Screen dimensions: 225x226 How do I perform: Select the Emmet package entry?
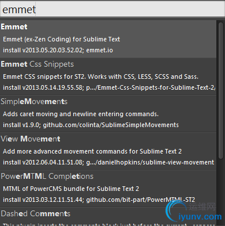[108, 39]
